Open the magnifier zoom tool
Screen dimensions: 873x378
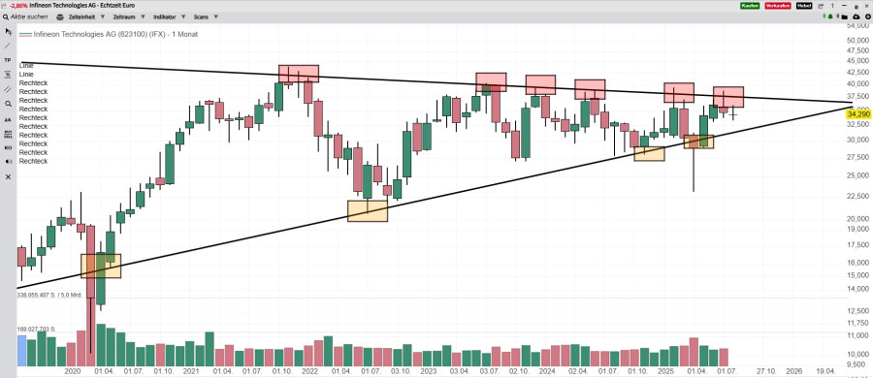[8, 104]
